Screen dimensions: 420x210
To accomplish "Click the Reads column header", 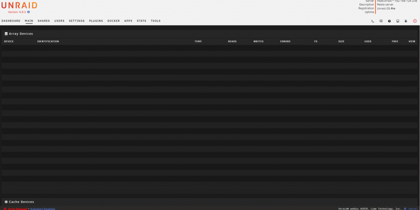I will click(x=232, y=41).
